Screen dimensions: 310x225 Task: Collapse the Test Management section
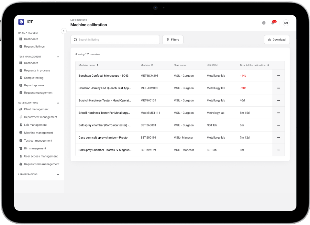(58, 57)
